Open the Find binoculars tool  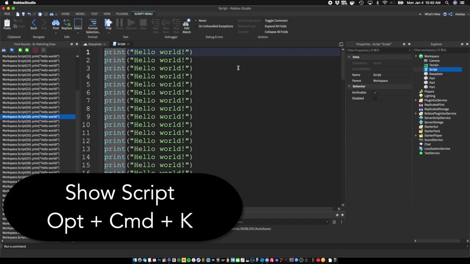tap(55, 24)
